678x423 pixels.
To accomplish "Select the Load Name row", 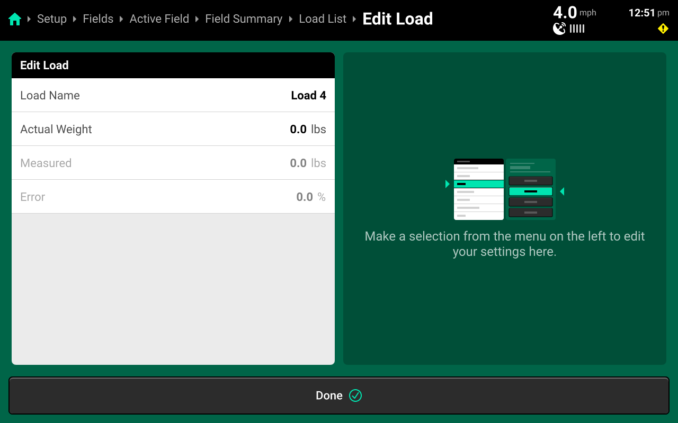I will pyautogui.click(x=173, y=95).
